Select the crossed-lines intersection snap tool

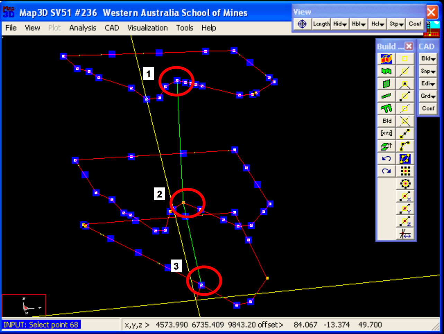tap(405, 121)
